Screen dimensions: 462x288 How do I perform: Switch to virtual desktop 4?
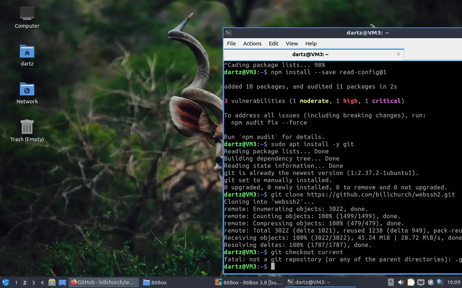point(42,283)
